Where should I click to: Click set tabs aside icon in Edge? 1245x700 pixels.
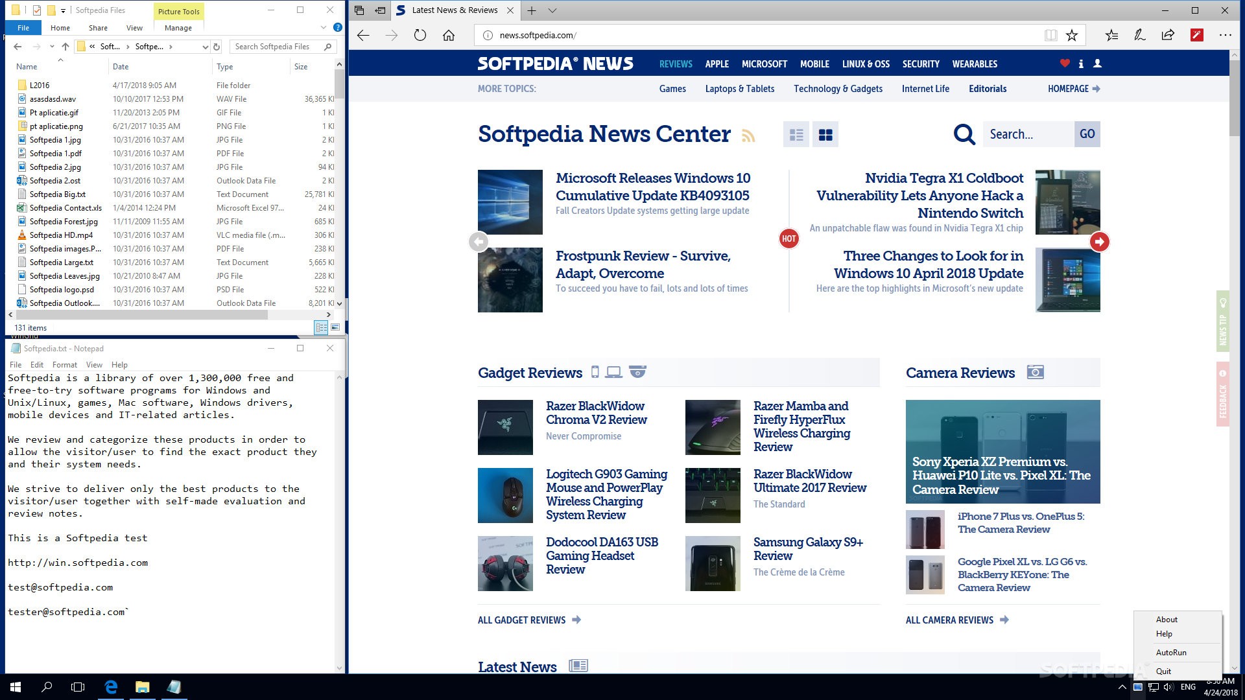tap(380, 10)
